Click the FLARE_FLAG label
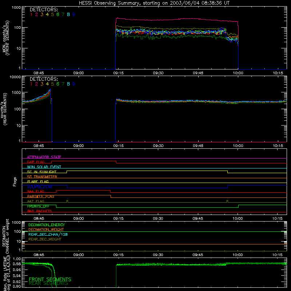Viewport: 291px width, 291px height. tap(38, 182)
